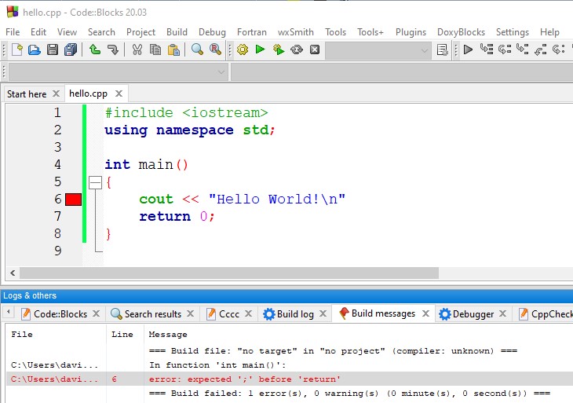Screen dimensions: 573x403
Task: Undo with the green arrow icon
Action: point(95,49)
